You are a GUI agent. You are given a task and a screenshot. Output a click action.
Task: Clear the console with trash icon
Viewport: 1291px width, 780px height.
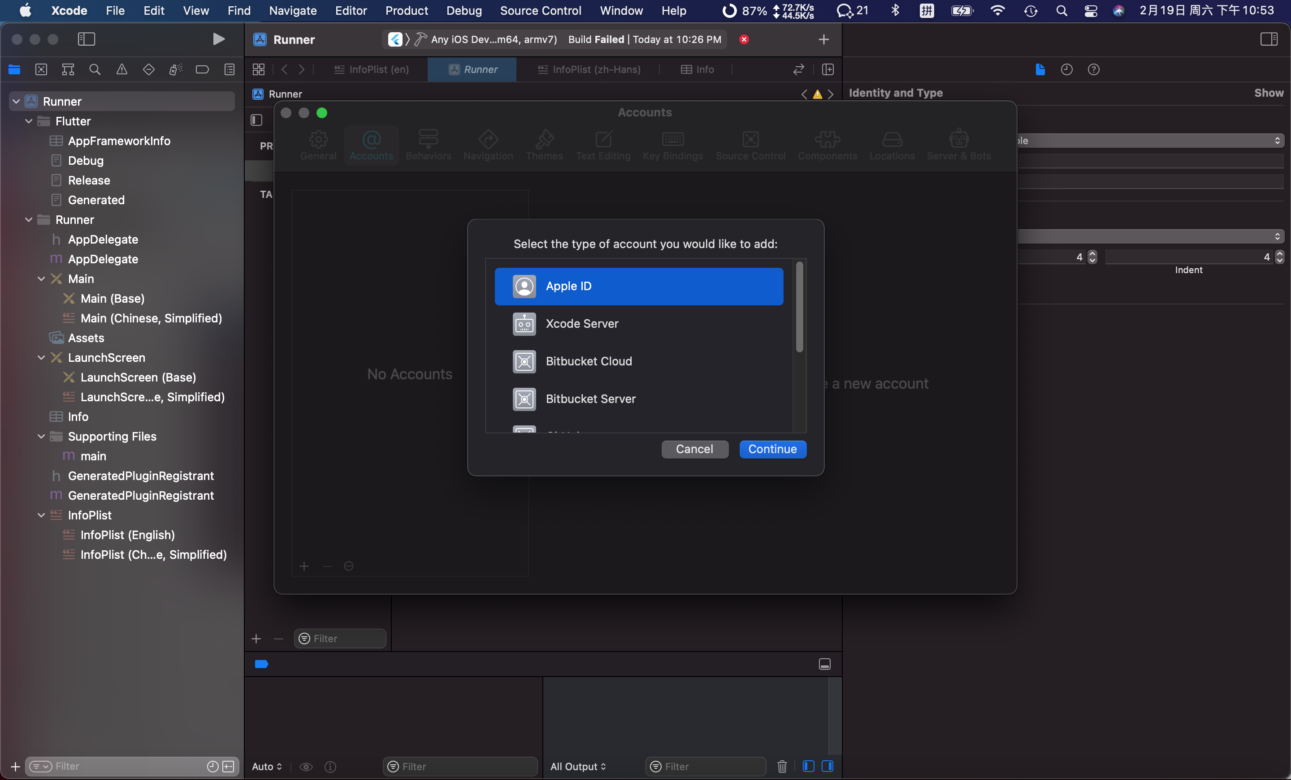click(x=782, y=767)
